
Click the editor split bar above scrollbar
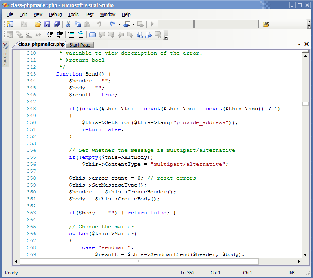[x=305, y=51]
